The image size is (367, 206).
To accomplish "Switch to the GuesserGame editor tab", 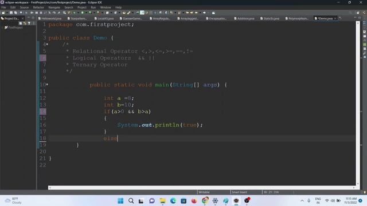I will click(131, 18).
